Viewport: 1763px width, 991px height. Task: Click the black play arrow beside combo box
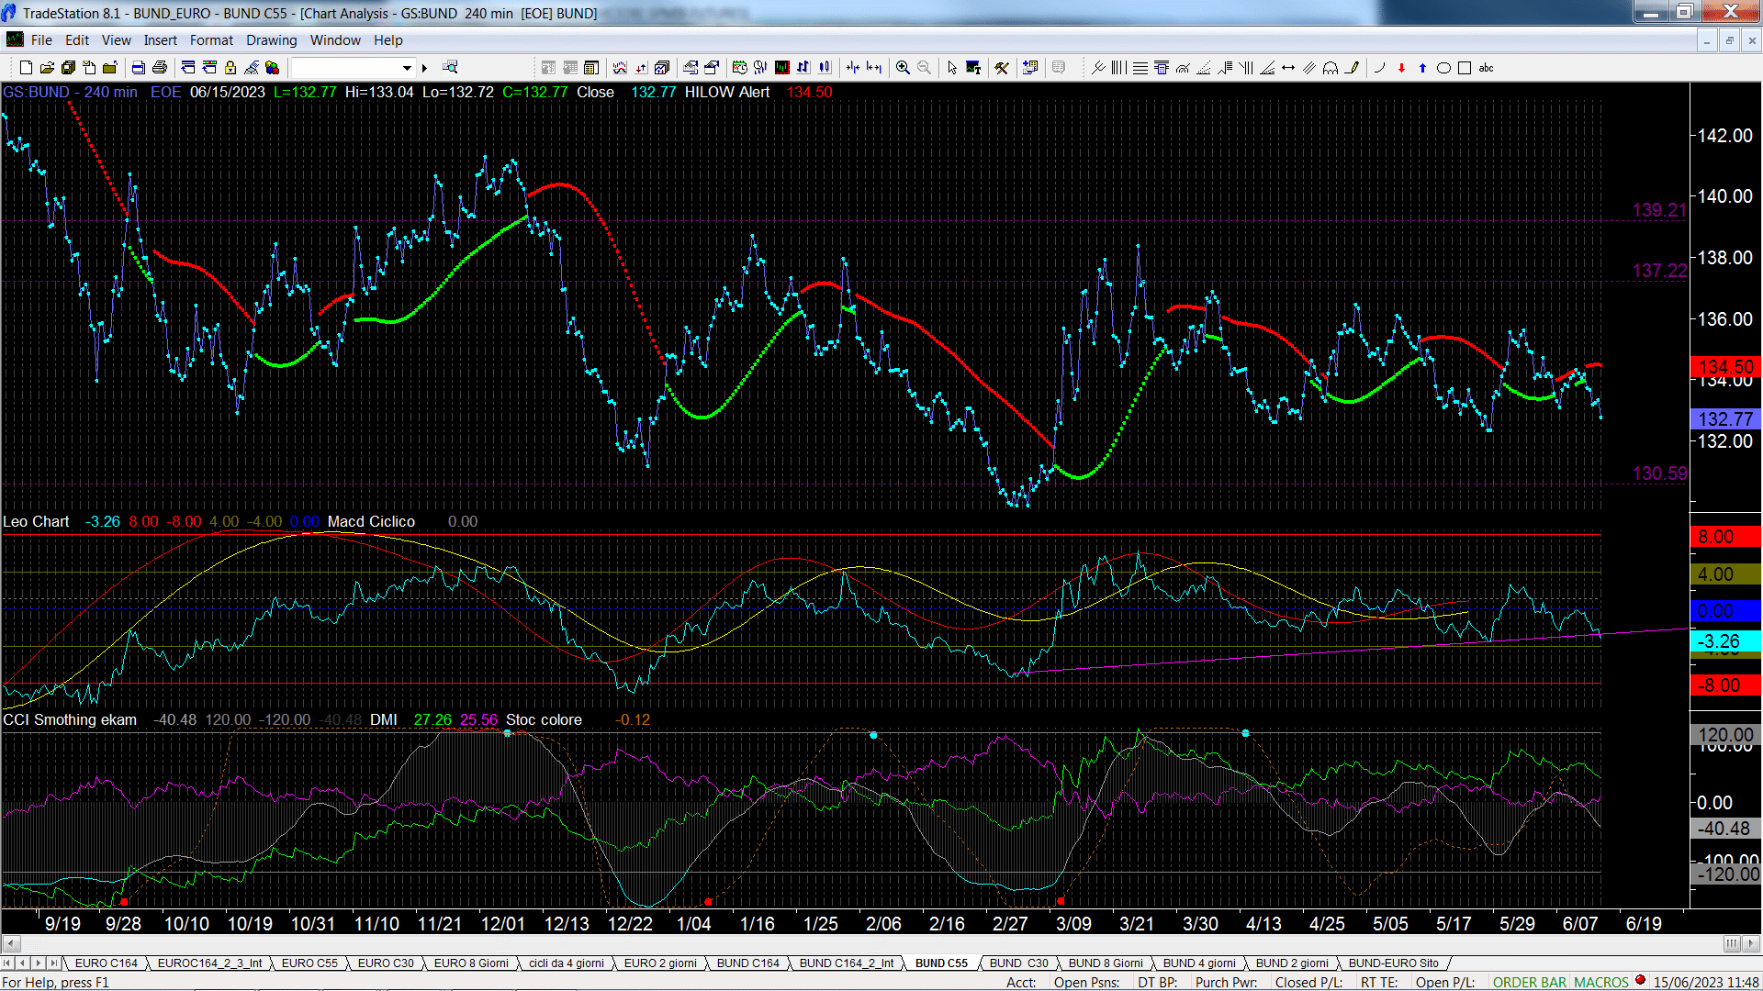click(424, 68)
